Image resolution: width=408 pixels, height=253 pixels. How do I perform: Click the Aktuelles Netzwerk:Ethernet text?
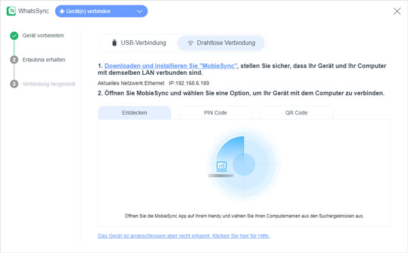(x=131, y=83)
